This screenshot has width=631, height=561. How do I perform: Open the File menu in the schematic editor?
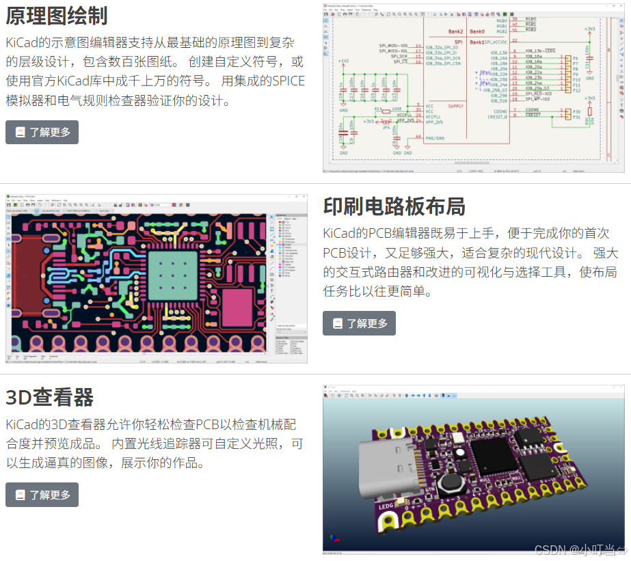[x=326, y=11]
